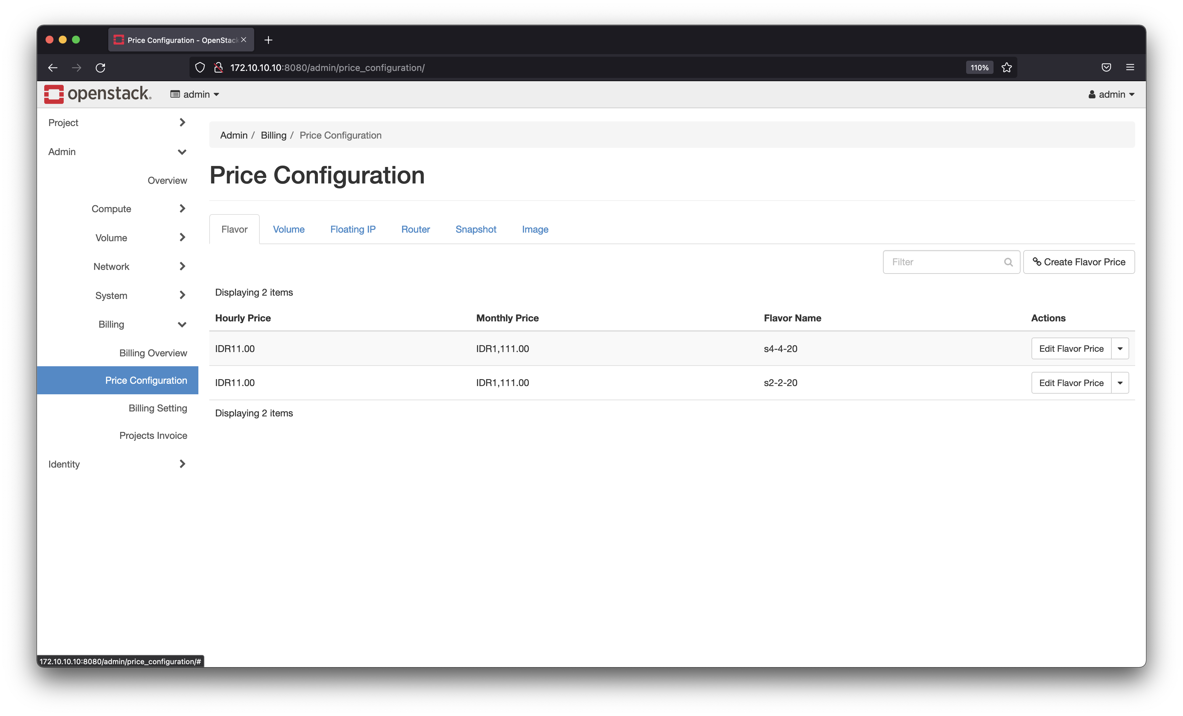Expand the Identity sidebar section

(x=117, y=464)
